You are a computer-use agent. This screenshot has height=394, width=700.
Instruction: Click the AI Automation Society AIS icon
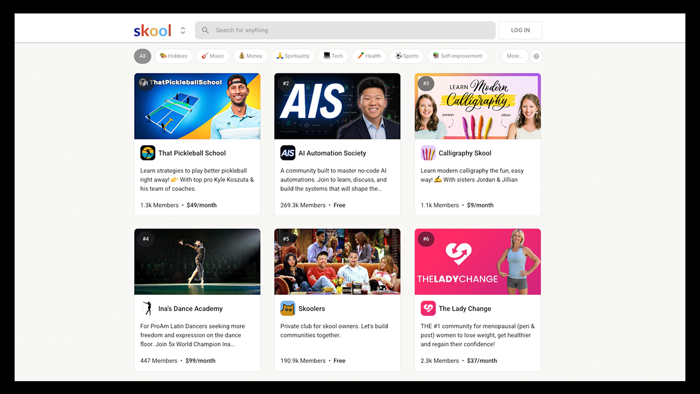tap(288, 153)
